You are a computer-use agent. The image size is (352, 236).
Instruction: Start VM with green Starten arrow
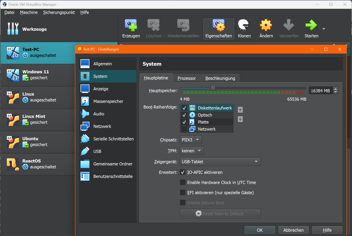coord(311,25)
